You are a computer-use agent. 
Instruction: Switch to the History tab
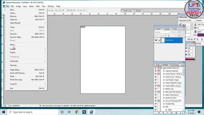click(158, 65)
